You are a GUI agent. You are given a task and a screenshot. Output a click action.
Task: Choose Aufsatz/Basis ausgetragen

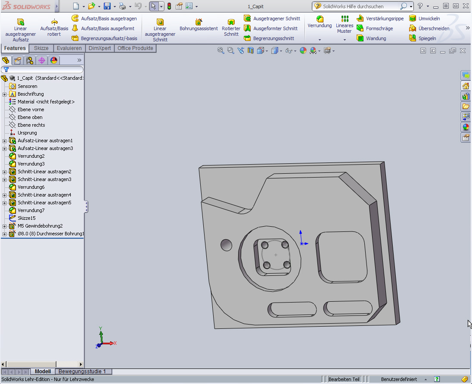pyautogui.click(x=104, y=19)
